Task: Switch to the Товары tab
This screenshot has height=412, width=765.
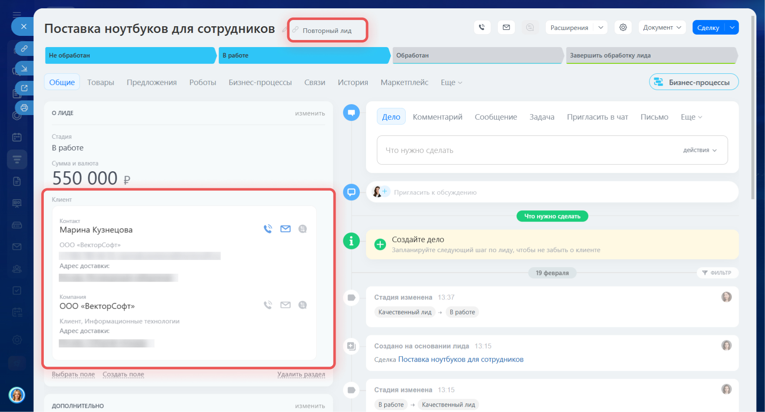Action: click(x=100, y=82)
